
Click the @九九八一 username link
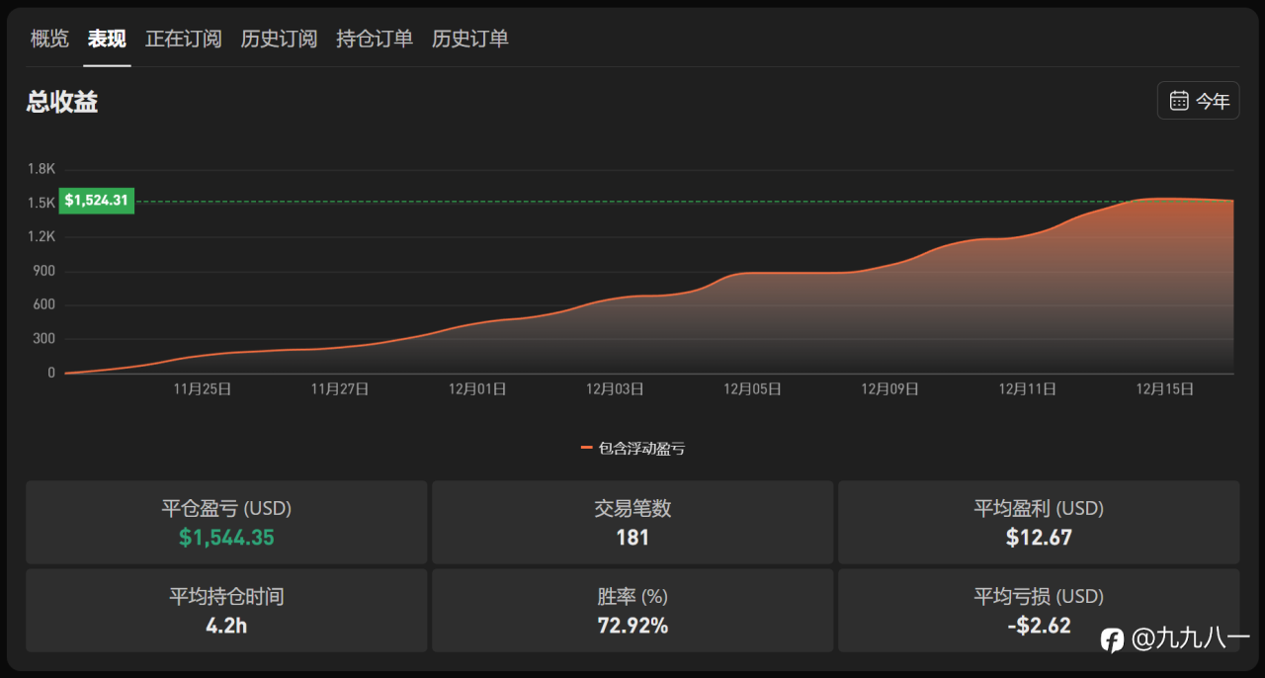[x=1190, y=639]
